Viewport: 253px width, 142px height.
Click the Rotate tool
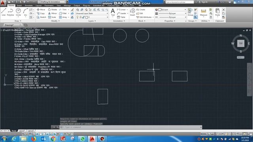point(53,9)
